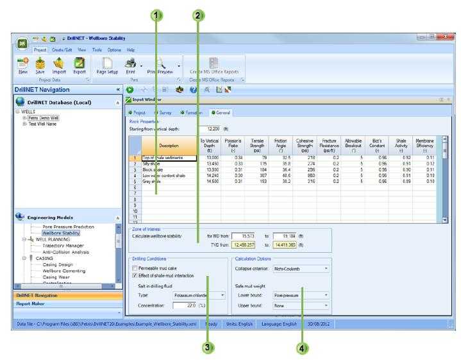Switch to the General input tab
461x360 pixels.
(221, 112)
